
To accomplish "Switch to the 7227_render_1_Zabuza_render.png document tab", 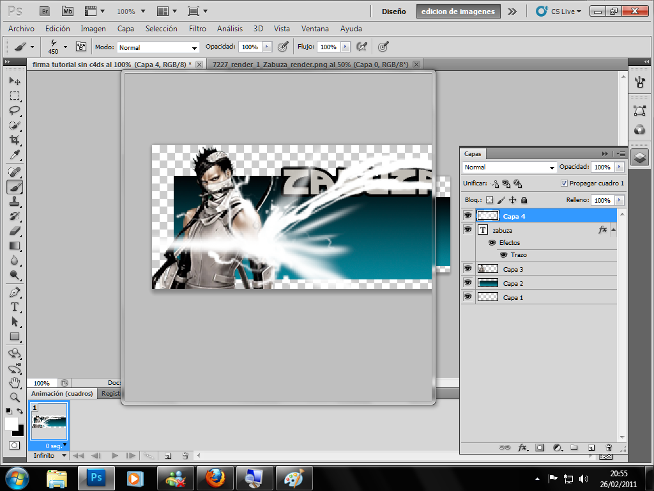I will pos(310,65).
